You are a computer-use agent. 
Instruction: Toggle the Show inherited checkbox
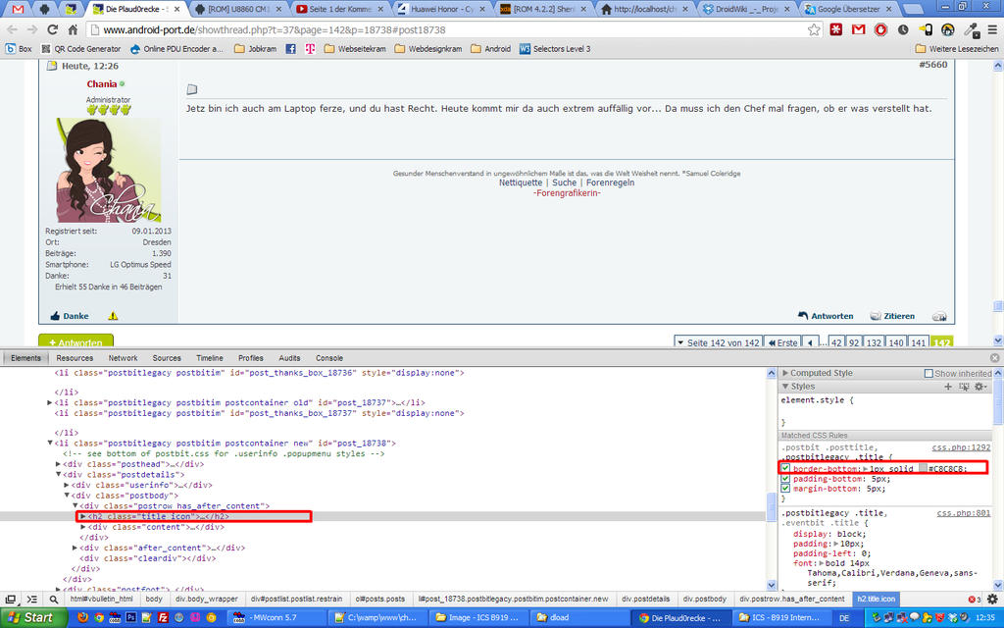pos(929,373)
